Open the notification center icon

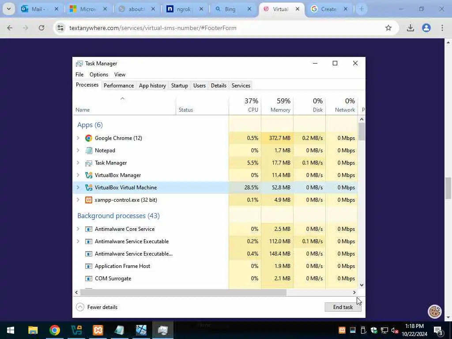(438, 331)
